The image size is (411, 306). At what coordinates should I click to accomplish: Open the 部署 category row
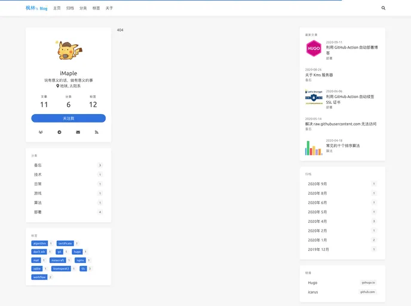pyautogui.click(x=69, y=212)
